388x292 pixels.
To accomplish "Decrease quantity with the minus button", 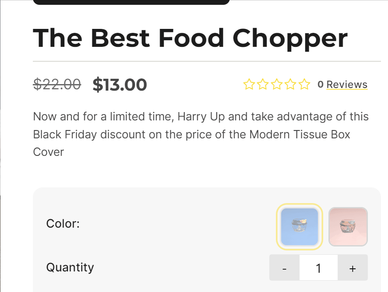I will tap(284, 267).
